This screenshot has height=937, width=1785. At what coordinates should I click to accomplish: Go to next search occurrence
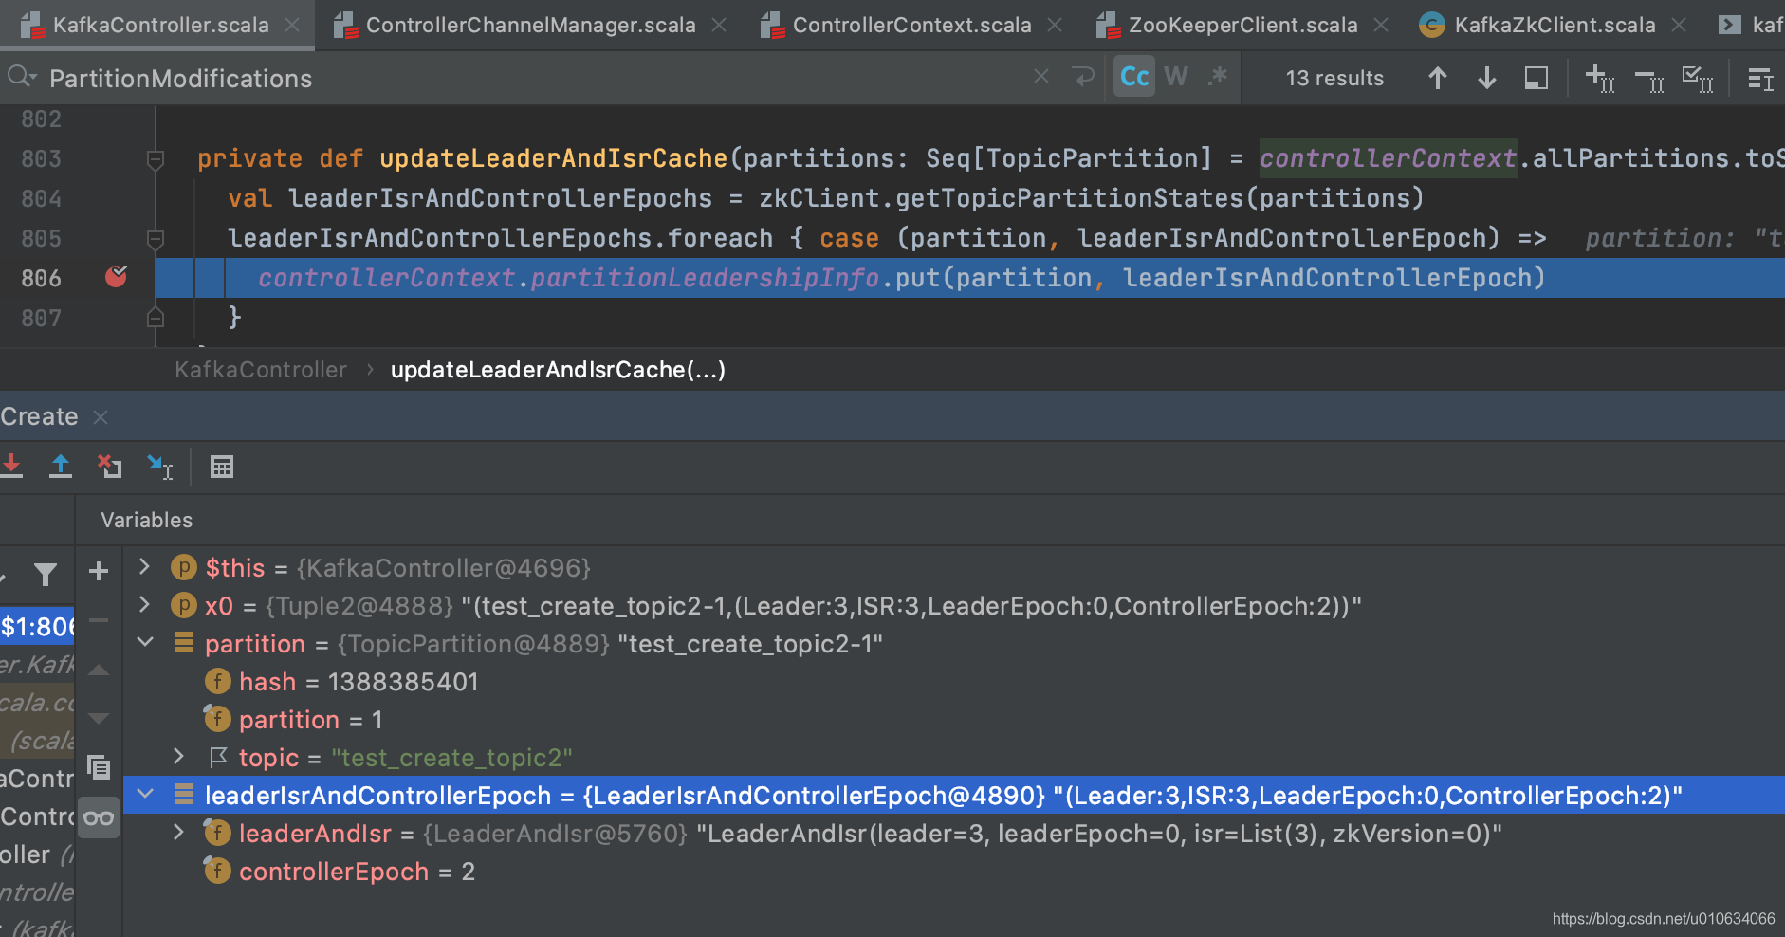tap(1487, 78)
